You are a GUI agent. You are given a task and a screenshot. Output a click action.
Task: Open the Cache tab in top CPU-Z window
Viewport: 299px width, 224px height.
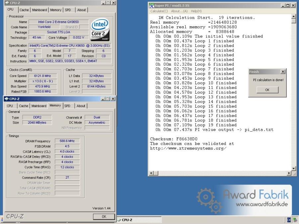[x=24, y=10]
